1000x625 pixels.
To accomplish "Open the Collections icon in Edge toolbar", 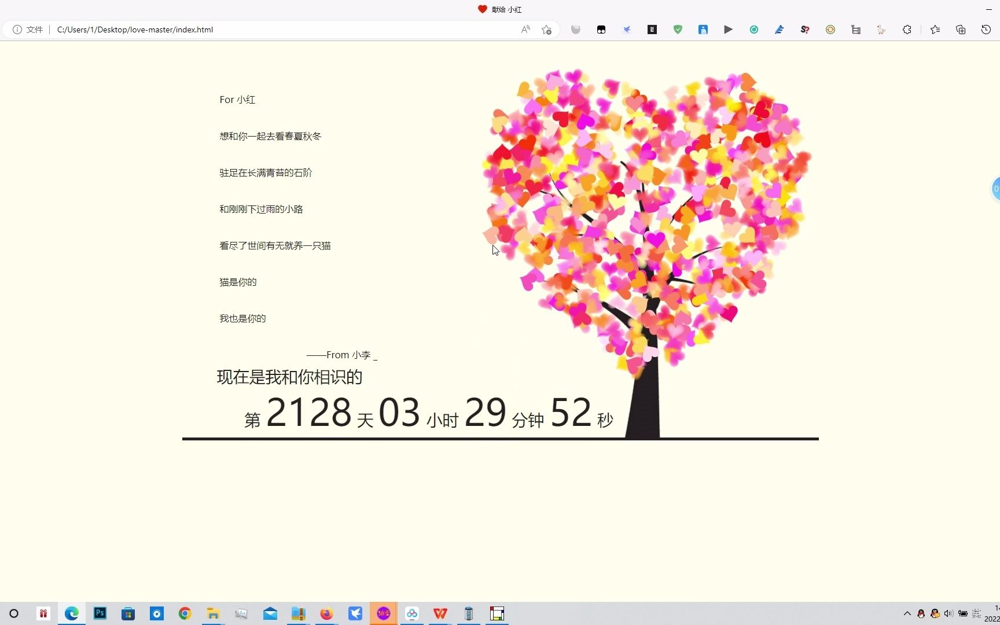I will [961, 30].
